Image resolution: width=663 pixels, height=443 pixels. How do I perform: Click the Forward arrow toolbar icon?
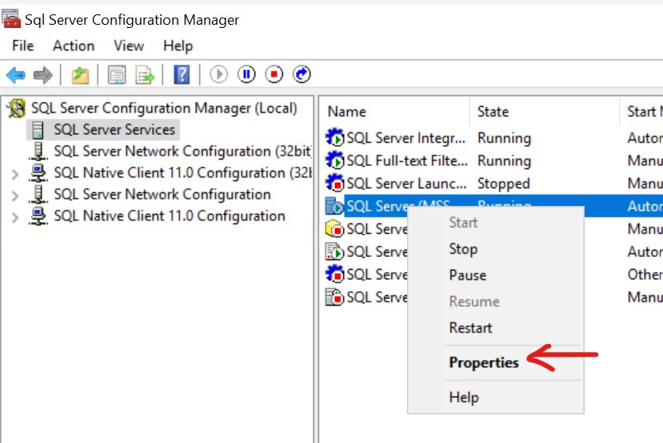[x=42, y=75]
